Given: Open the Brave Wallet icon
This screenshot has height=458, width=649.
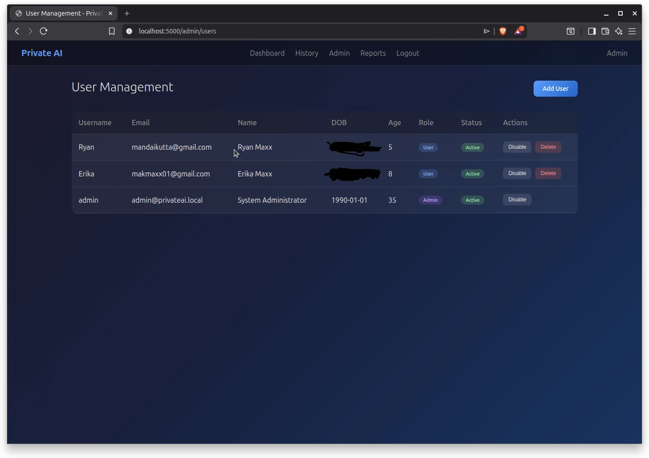Looking at the screenshot, I should [x=605, y=31].
